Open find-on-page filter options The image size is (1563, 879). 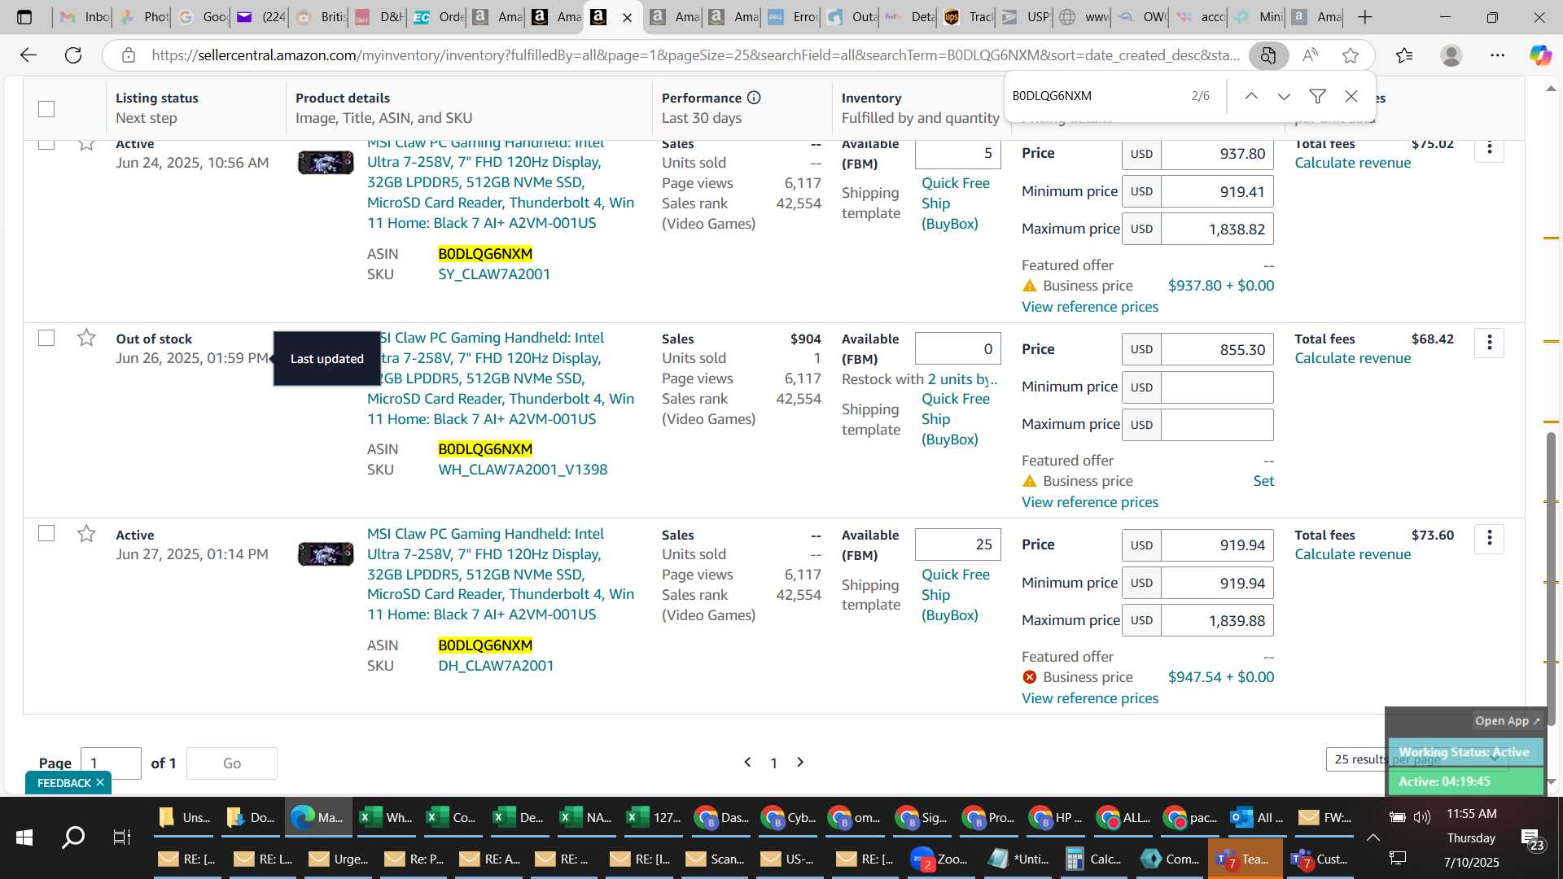tap(1317, 96)
